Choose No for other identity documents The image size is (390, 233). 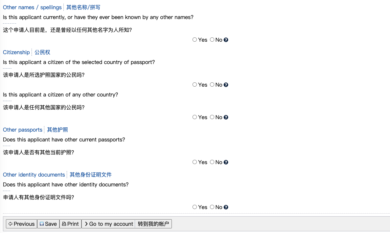tap(212, 207)
